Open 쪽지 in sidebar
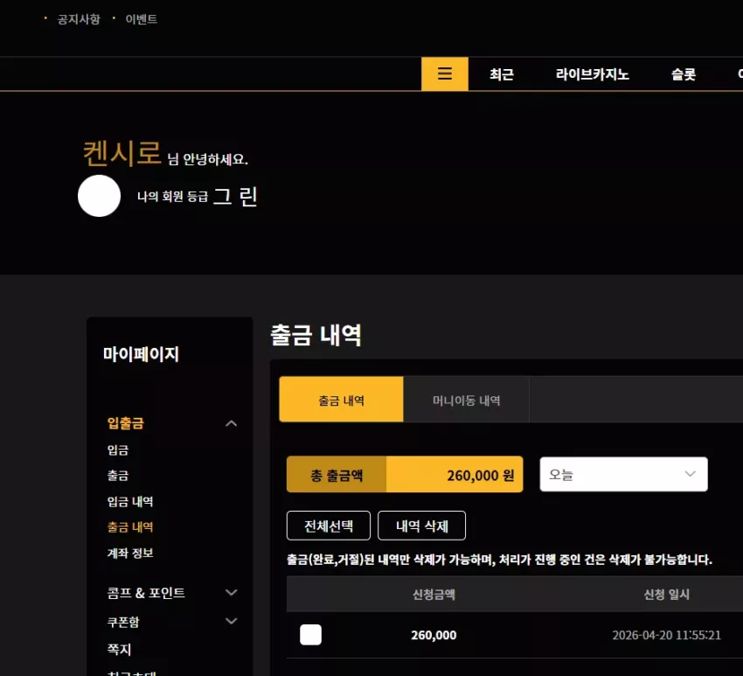The image size is (743, 676). (x=119, y=650)
